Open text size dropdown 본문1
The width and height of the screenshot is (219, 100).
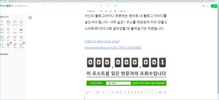[98, 92]
